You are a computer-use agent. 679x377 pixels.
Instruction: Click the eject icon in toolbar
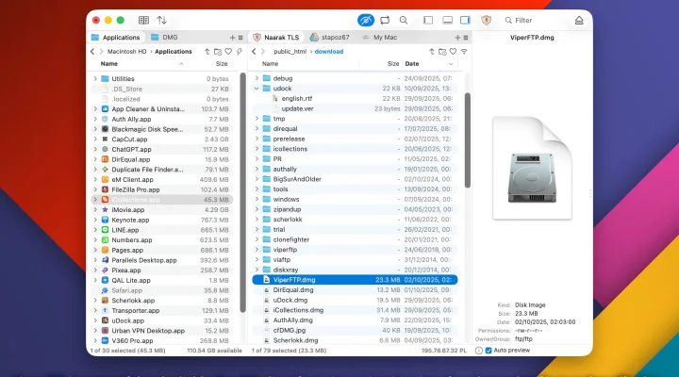[579, 21]
